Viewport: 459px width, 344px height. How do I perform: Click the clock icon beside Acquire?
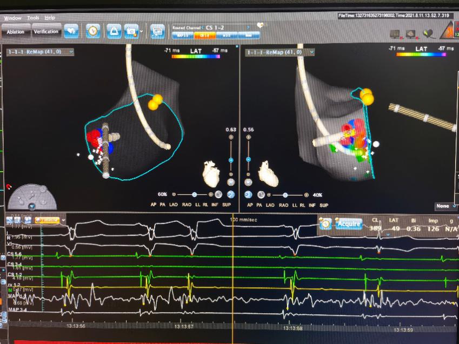pos(325,224)
